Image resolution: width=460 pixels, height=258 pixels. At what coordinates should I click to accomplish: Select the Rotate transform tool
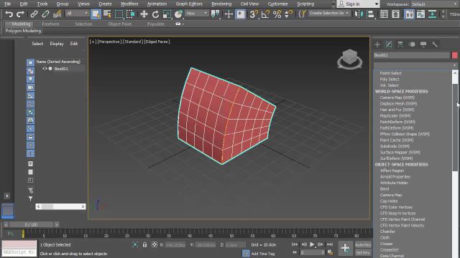pyautogui.click(x=155, y=14)
